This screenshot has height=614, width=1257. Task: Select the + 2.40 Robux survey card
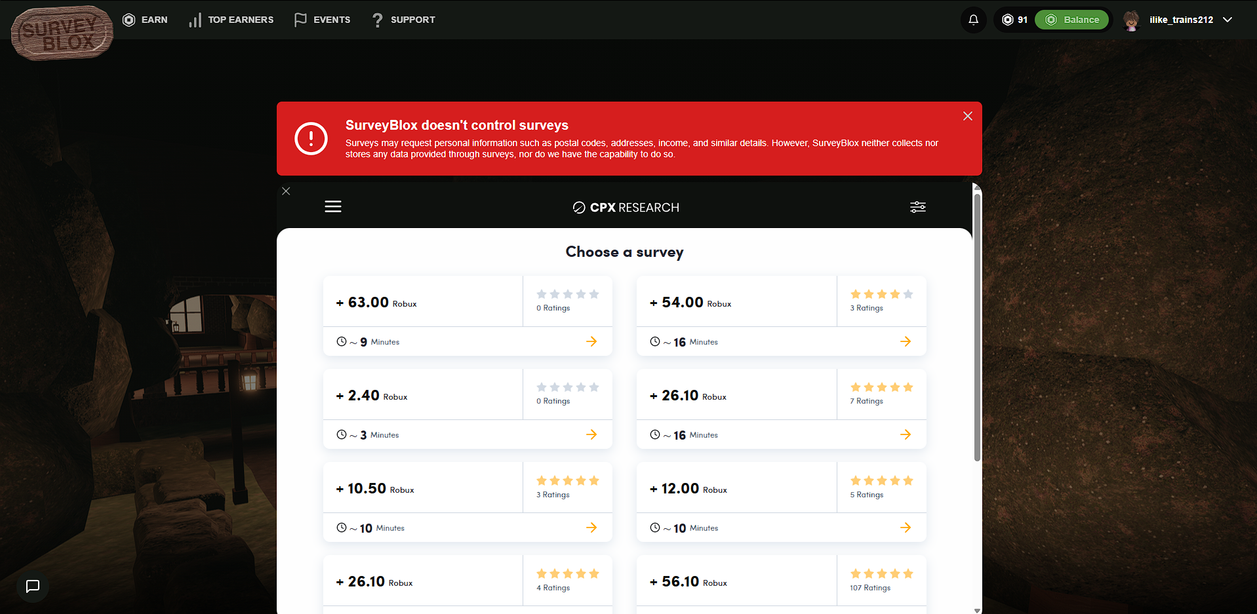[x=468, y=409]
